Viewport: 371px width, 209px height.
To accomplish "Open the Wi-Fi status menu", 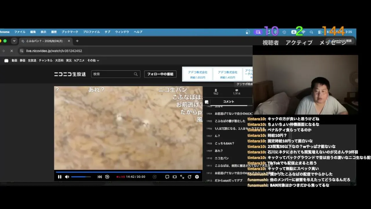I will pos(303,32).
